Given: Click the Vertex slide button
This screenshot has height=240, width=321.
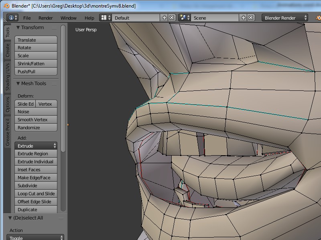Looking at the screenshot, I should click(47, 104).
